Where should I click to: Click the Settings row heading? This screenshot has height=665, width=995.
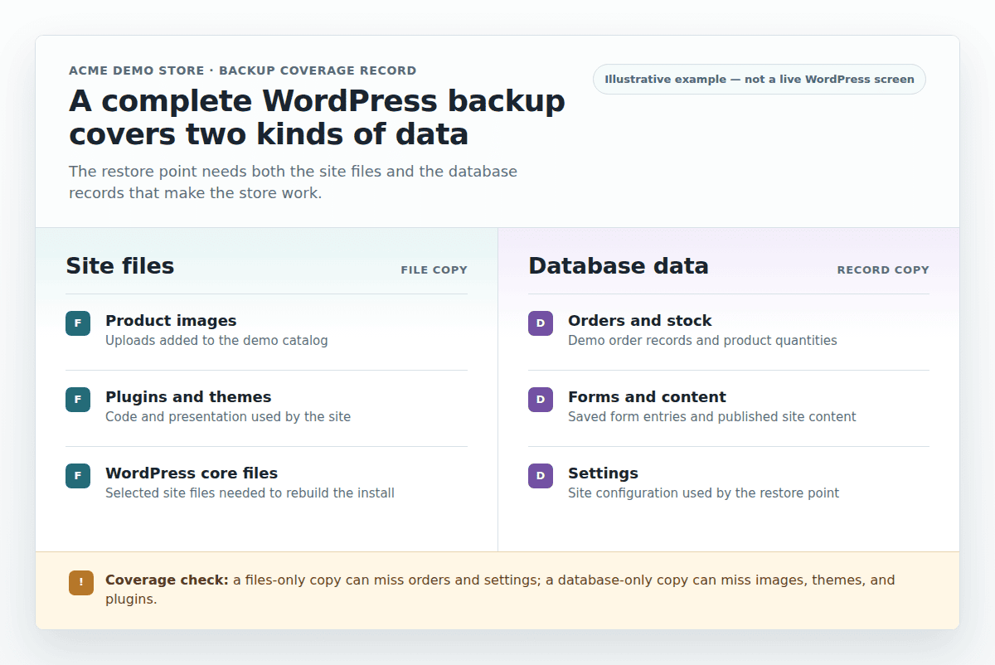coord(603,473)
